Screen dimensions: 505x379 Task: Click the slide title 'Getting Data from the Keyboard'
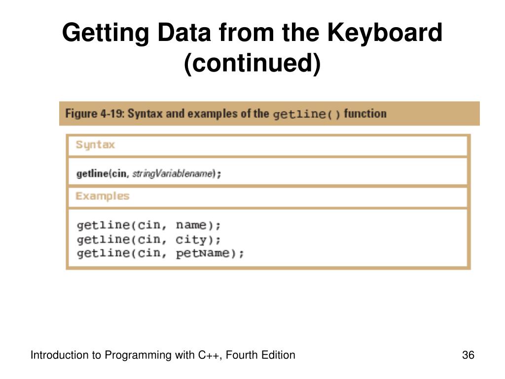click(x=252, y=33)
